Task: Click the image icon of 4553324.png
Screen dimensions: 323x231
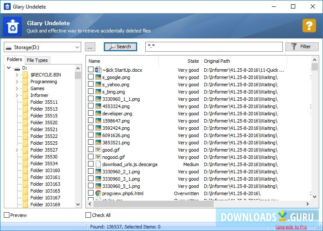Action: pos(98,106)
